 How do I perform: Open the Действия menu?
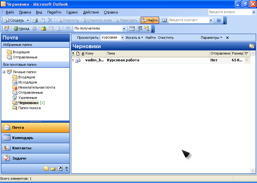click(x=91, y=12)
